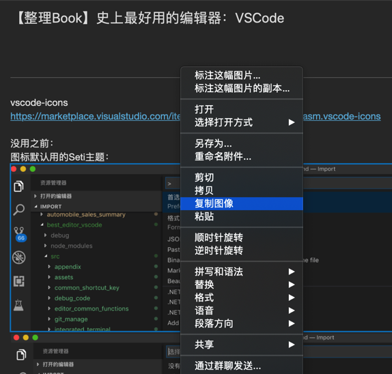This screenshot has height=374, width=392.
Task: Collapse best_editor_vscode folder arrow
Action: (42, 225)
